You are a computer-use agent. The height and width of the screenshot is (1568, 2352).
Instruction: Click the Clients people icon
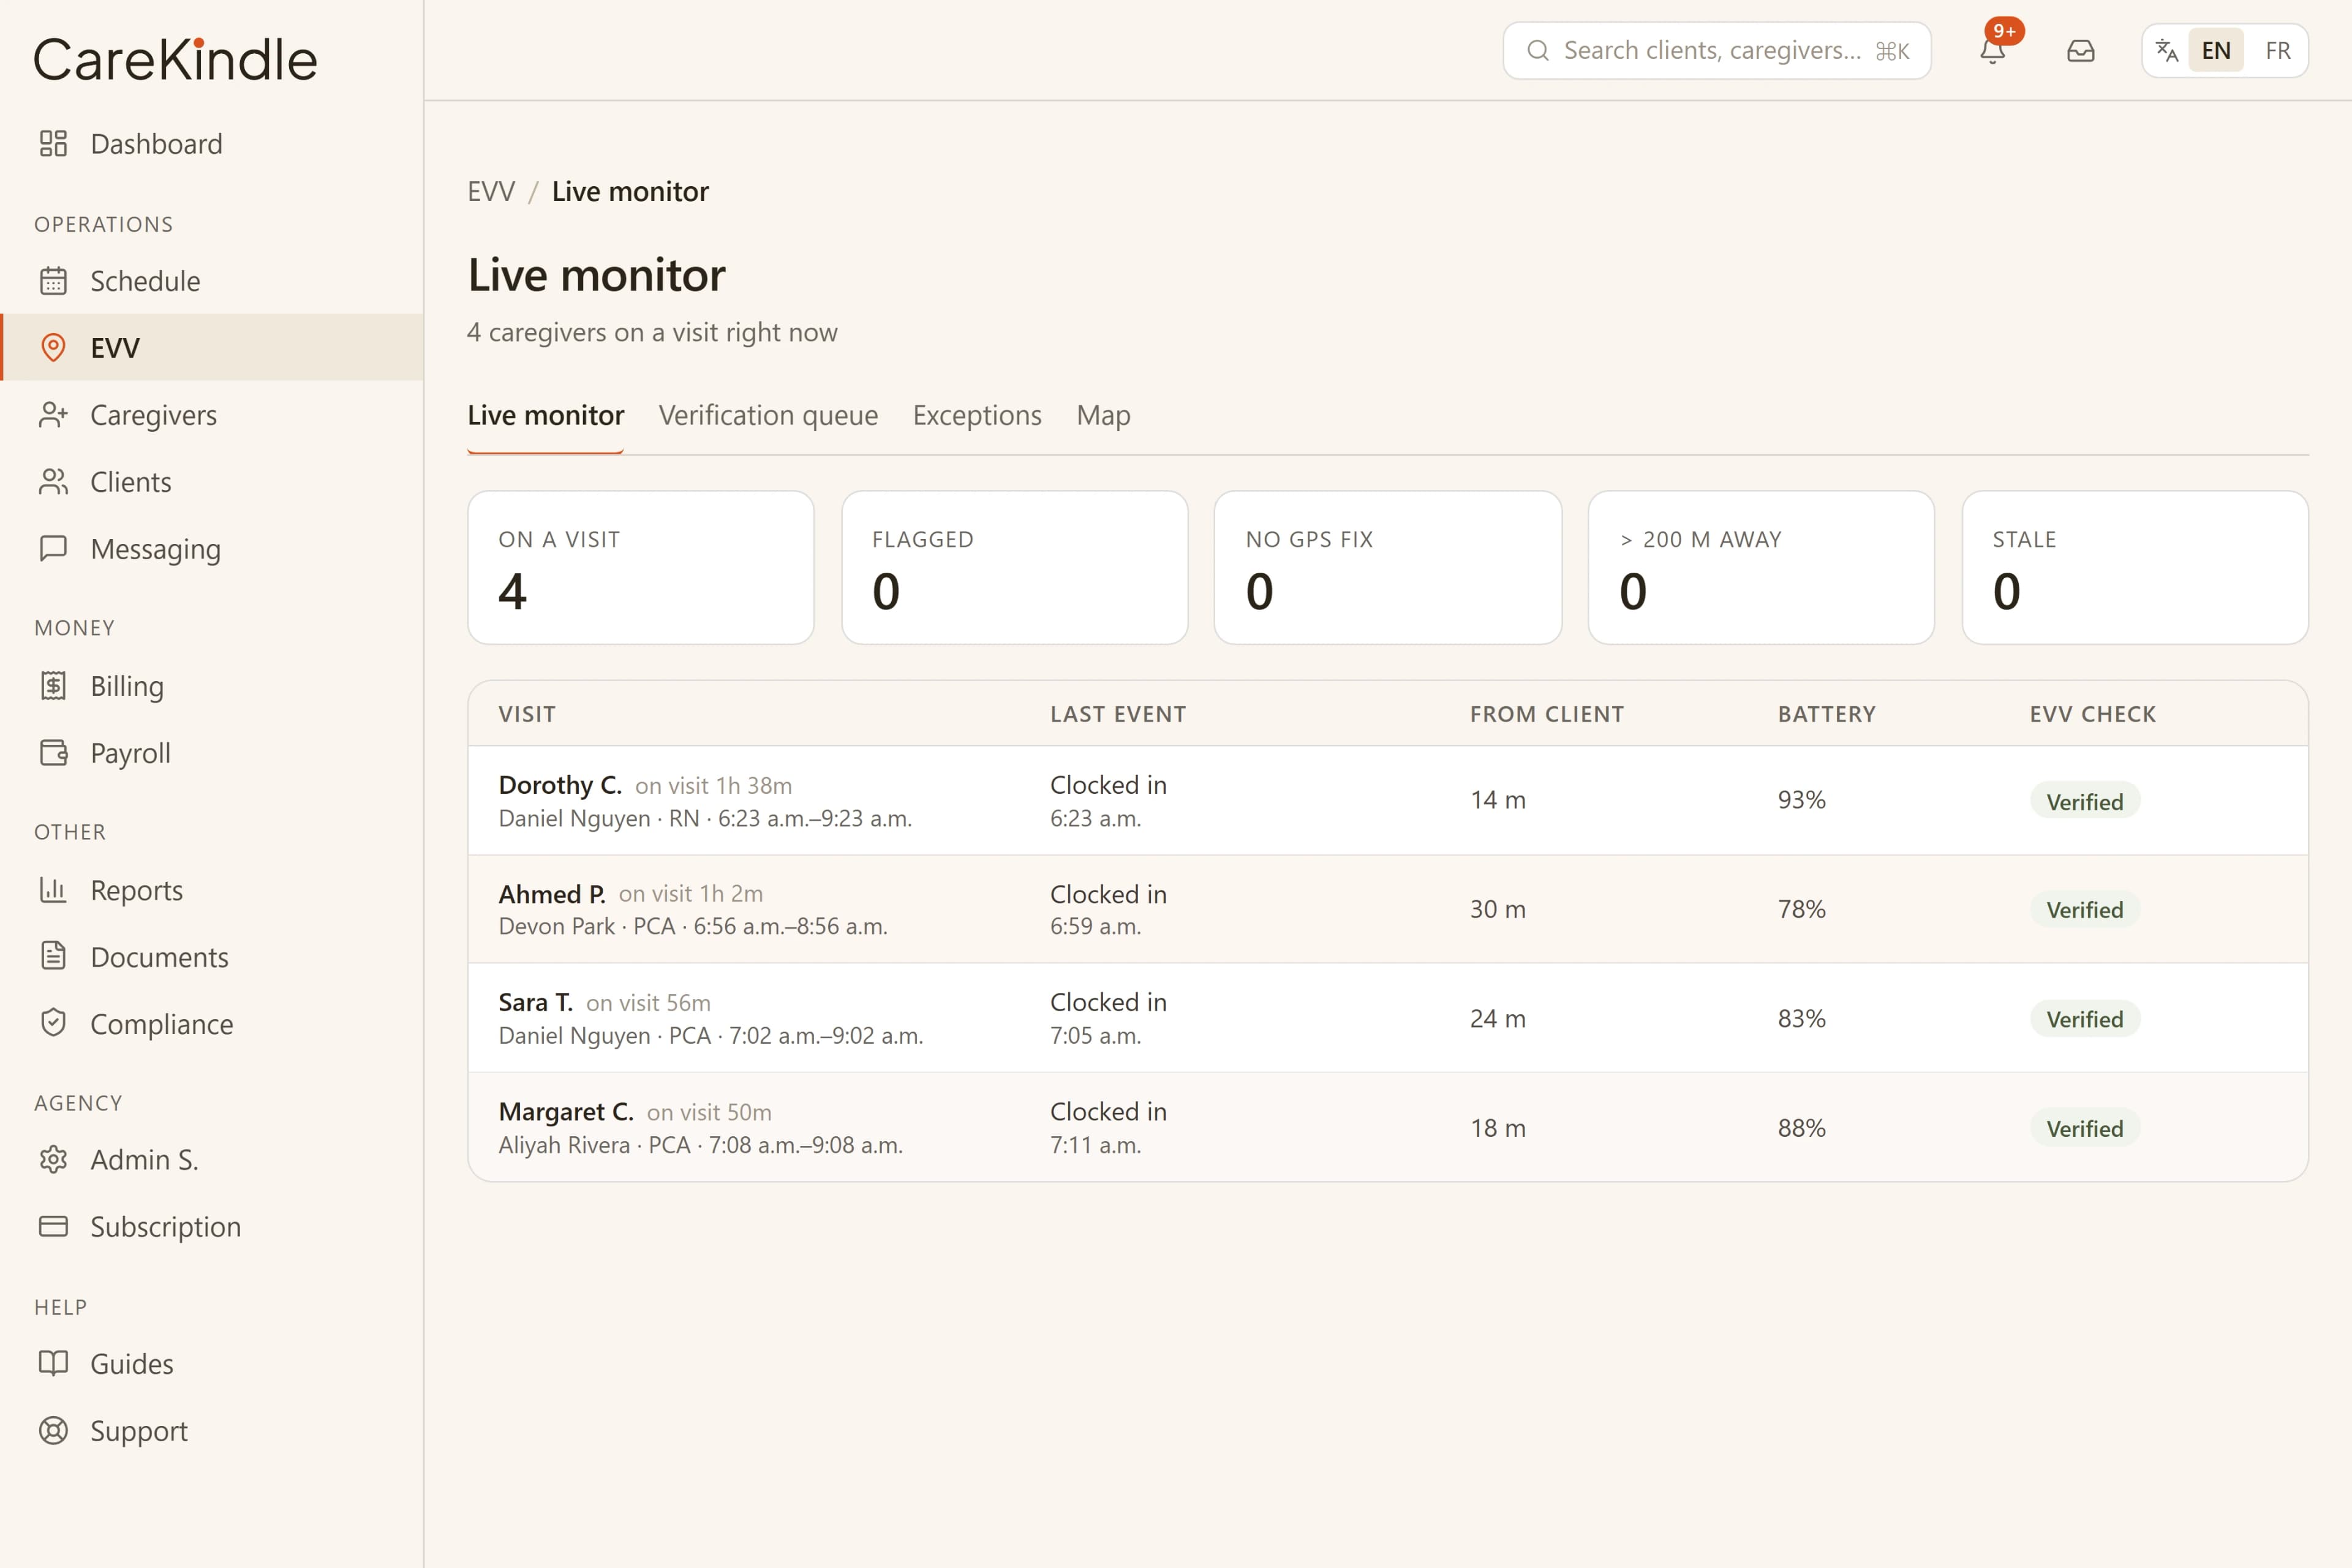tap(53, 482)
